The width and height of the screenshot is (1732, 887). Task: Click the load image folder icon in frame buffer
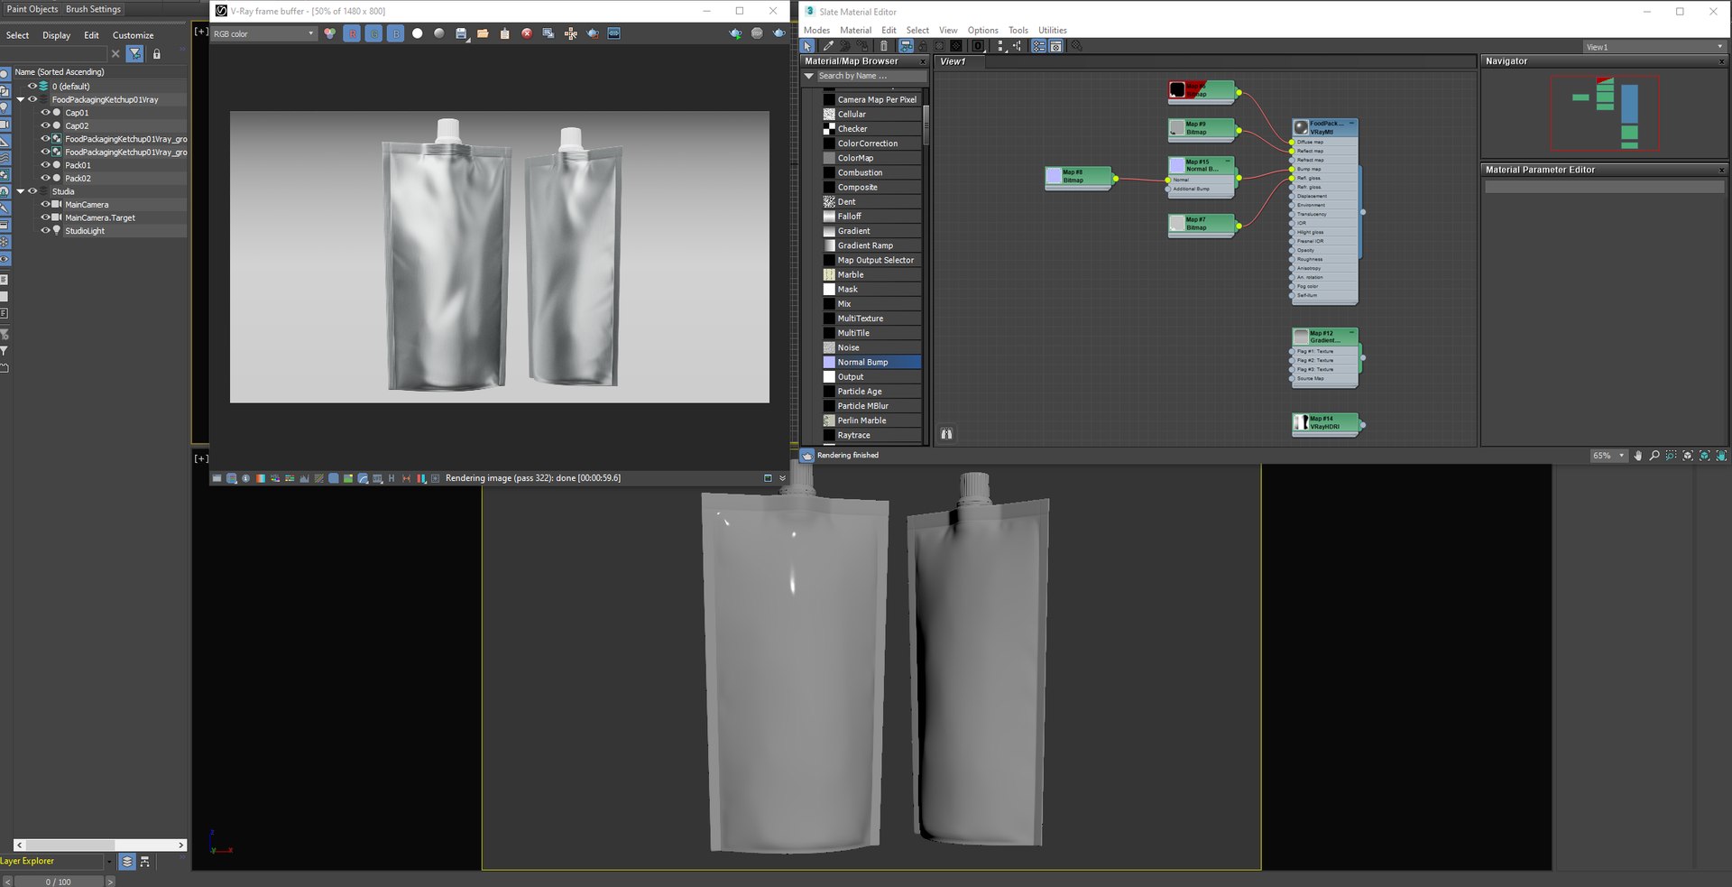coord(483,33)
